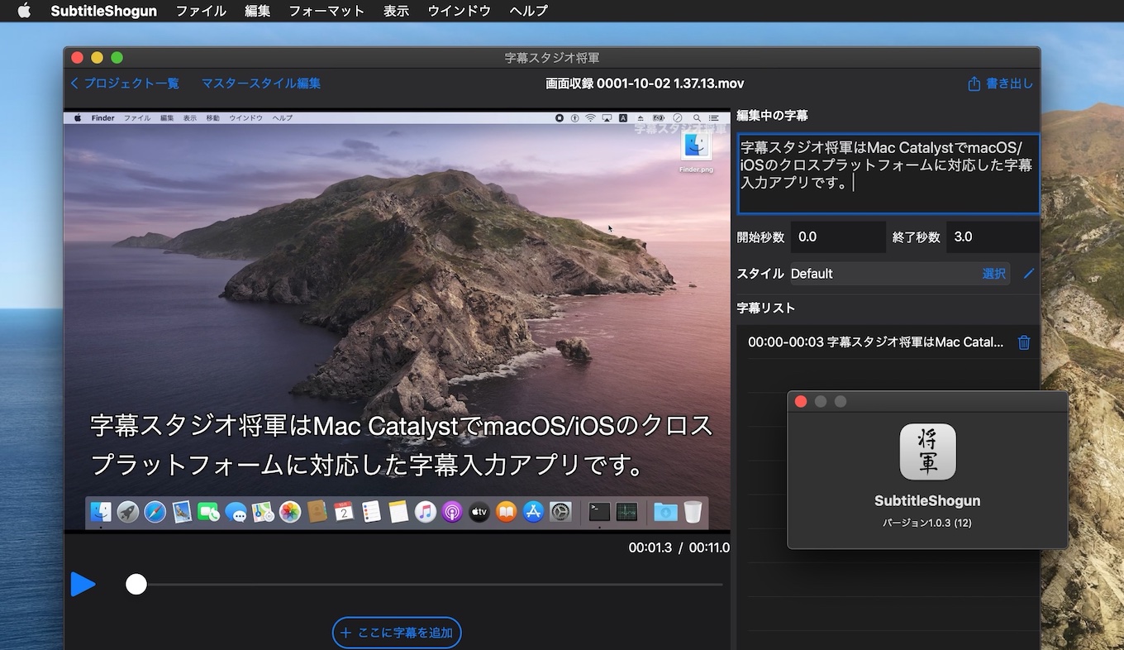Viewport: 1124px width, 650px height.
Task: Click the 将軍 app icon in the About window
Action: [927, 452]
